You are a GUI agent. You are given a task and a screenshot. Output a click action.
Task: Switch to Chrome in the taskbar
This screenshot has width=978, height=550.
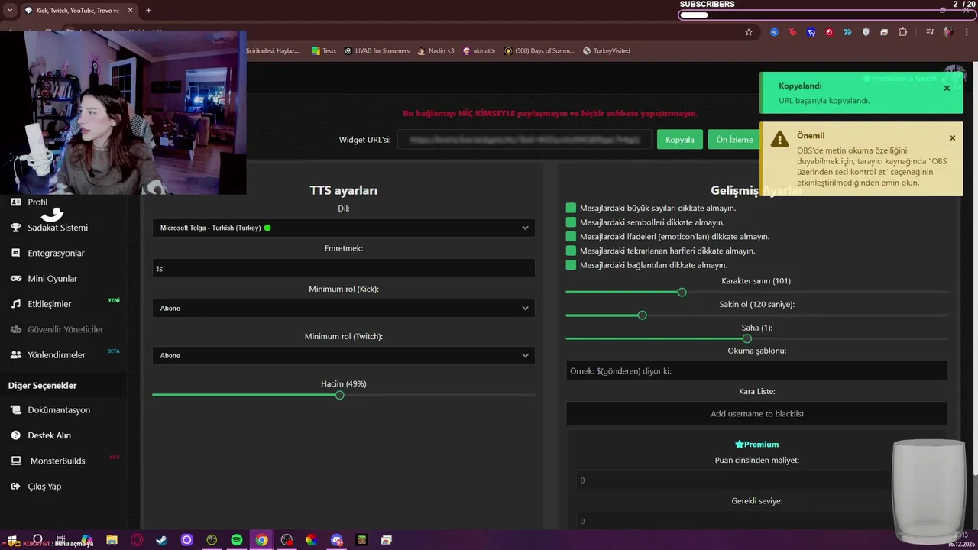pyautogui.click(x=262, y=540)
